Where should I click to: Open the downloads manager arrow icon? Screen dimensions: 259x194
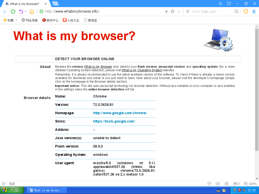click(x=254, y=11)
